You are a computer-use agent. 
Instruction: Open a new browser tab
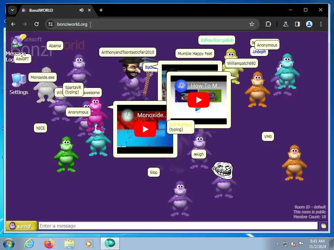[x=101, y=10]
